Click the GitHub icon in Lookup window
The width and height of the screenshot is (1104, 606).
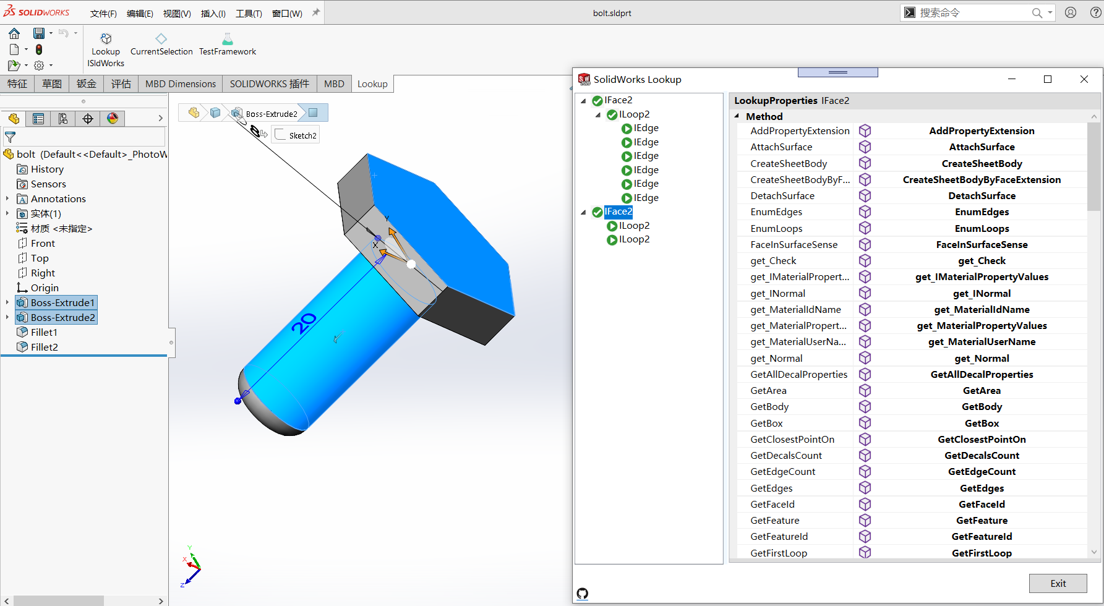583,594
